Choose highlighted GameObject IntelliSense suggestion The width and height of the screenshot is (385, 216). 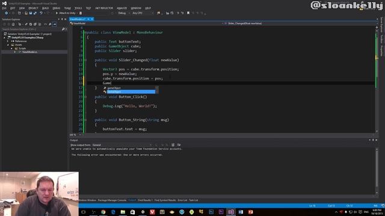[x=129, y=92]
